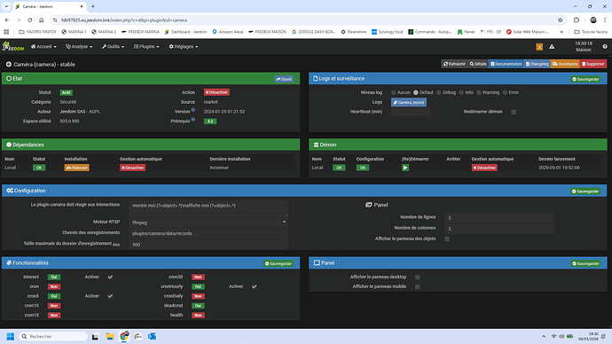Image resolution: width=612 pixels, height=344 pixels.
Task: Open Task View on the taskbar
Action: pos(95,336)
